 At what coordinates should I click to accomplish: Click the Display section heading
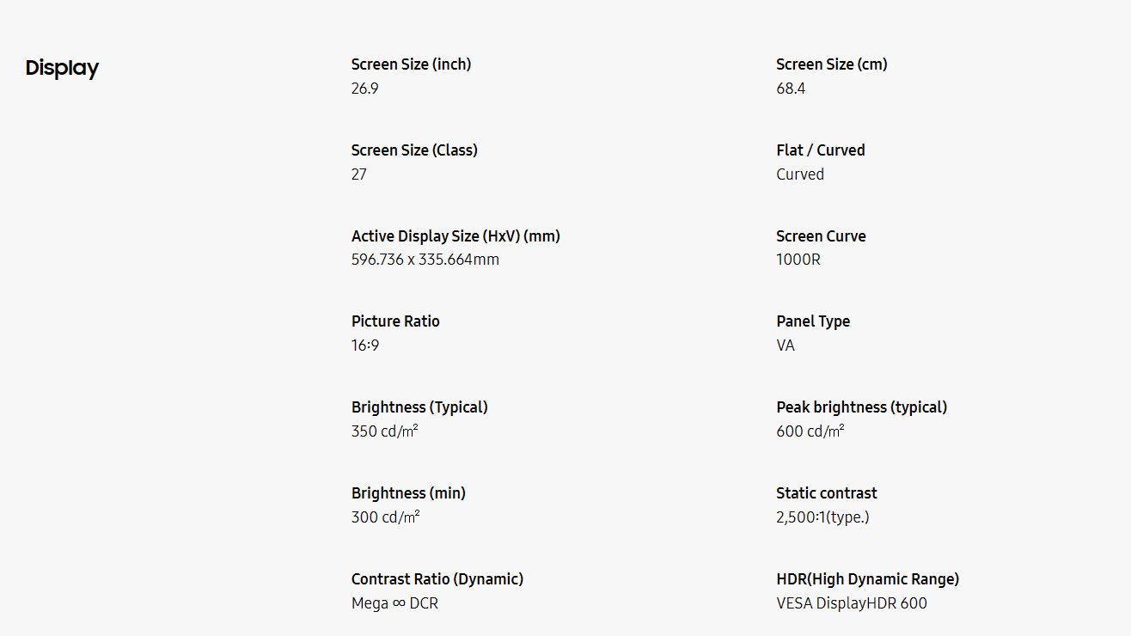click(x=62, y=68)
